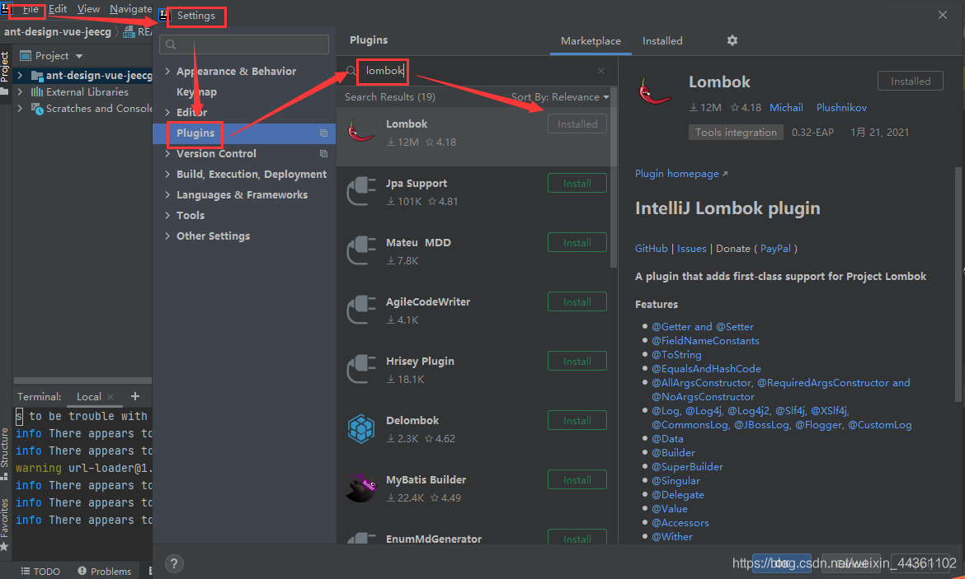Image resolution: width=965 pixels, height=579 pixels.
Task: Click the copy icon beside Plugins
Action: (323, 133)
